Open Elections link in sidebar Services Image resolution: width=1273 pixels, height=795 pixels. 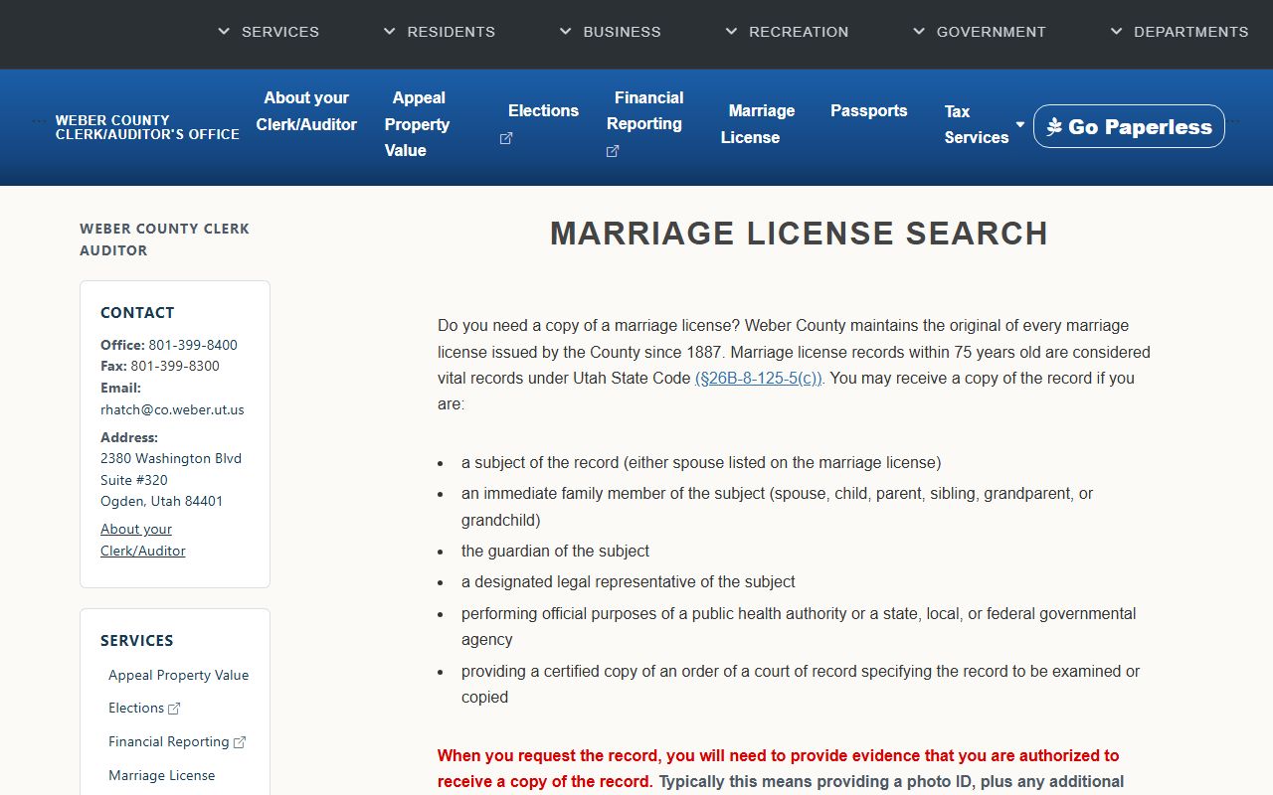136,708
